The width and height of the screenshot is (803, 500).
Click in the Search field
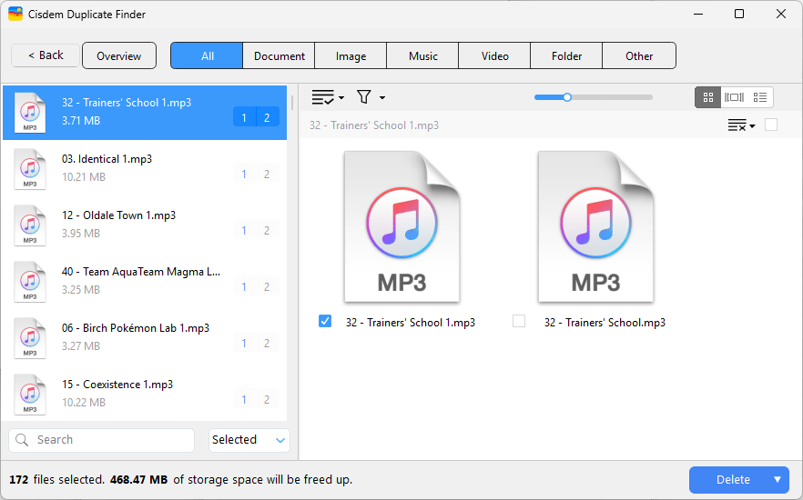pos(101,440)
